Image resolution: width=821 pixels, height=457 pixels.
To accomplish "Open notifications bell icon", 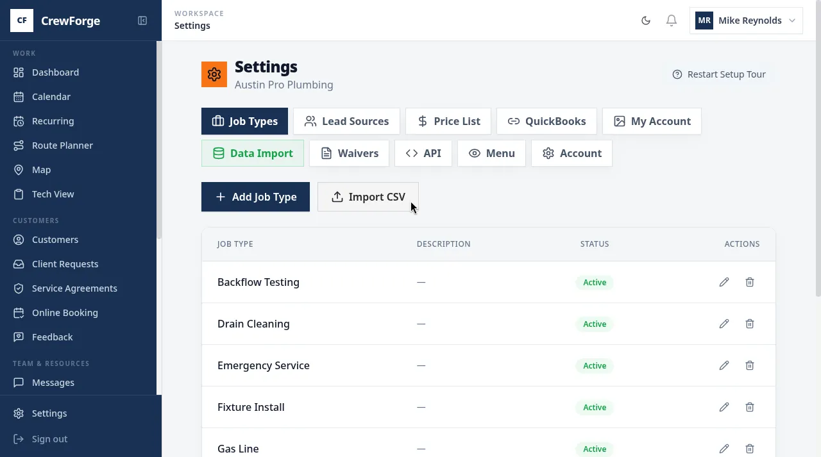I will (x=672, y=21).
